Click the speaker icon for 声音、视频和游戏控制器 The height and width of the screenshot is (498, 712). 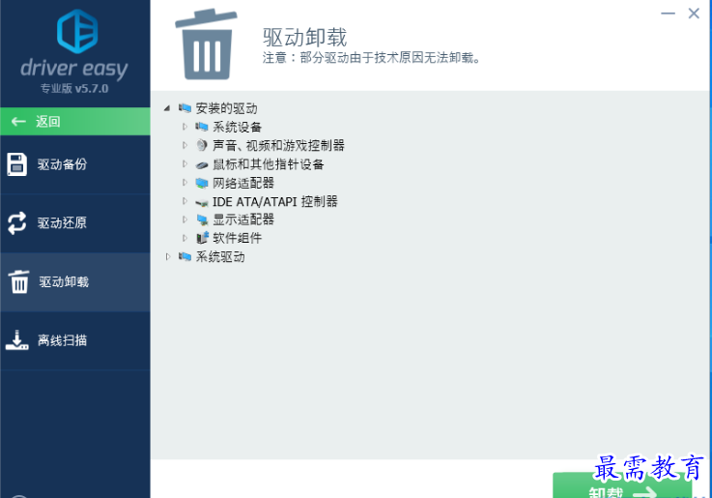[202, 145]
